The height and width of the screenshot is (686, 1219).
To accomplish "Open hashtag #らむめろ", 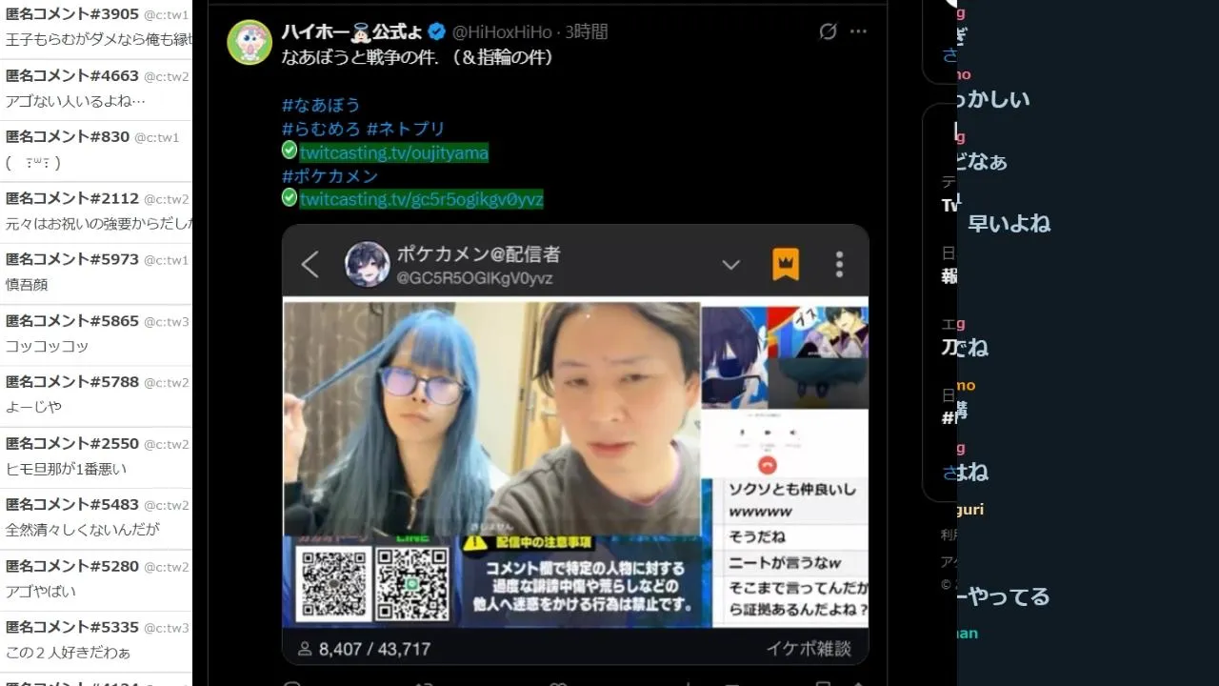I will [321, 129].
